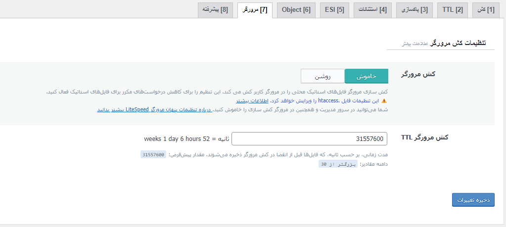This screenshot has width=506, height=227.
Task: Focus the browser cache TTL input field
Action: (x=310, y=139)
